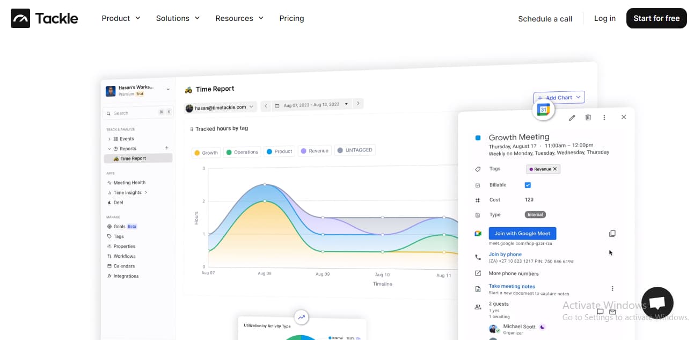Click the Join by phone link
694x340 pixels.
click(x=505, y=254)
